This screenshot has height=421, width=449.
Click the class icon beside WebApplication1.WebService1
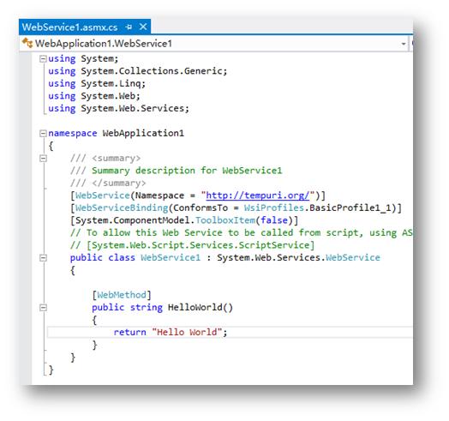[x=27, y=43]
